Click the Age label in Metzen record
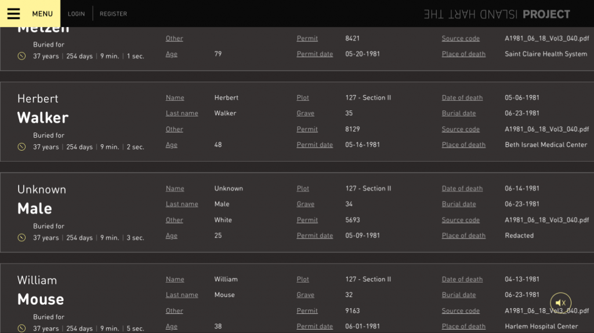Screen dimensions: 594x333 pyautogui.click(x=172, y=54)
